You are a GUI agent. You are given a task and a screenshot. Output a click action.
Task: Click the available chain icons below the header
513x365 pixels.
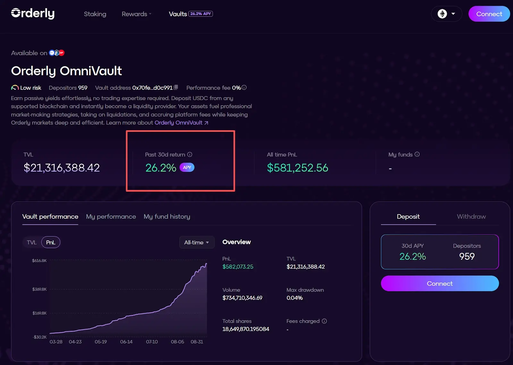(x=57, y=53)
